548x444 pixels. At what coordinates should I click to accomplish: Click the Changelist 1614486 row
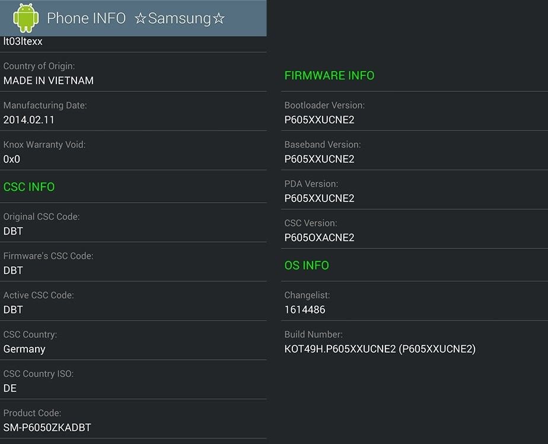pyautogui.click(x=415, y=301)
